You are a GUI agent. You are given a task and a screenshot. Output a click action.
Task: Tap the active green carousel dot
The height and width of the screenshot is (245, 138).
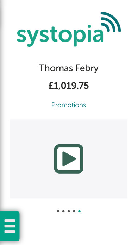pos(80,211)
